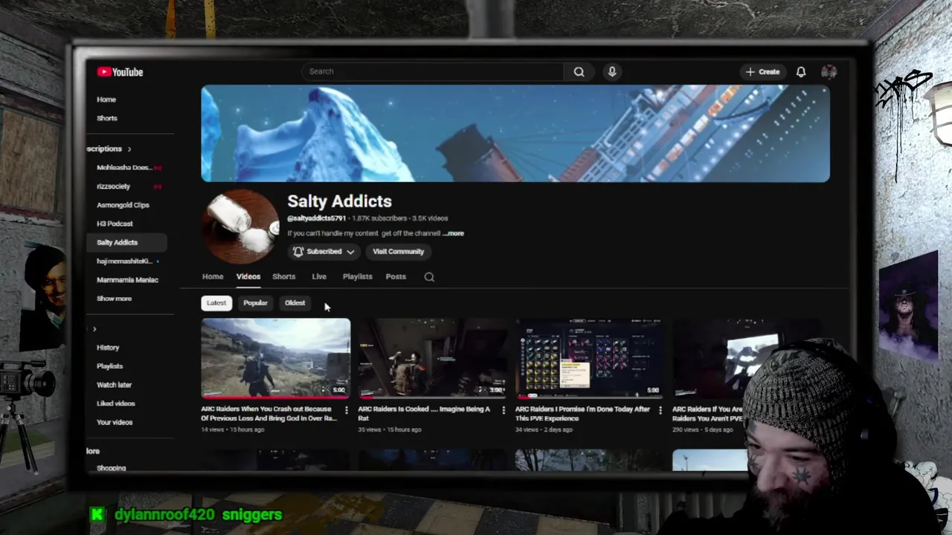Open title 'ARC Raiders I Promise I'm Done'
The image size is (952, 535).
[x=582, y=413]
